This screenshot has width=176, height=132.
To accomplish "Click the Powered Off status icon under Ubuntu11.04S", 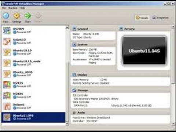I will click(15, 118).
